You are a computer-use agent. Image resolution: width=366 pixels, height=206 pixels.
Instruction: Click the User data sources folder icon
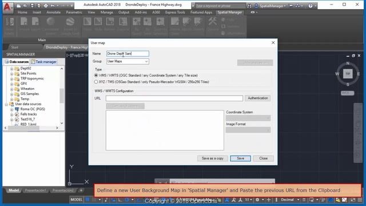(11, 104)
